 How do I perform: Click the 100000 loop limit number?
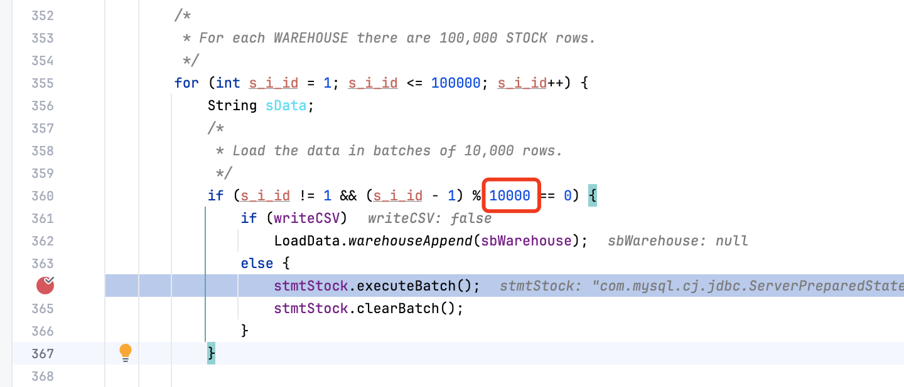(456, 83)
